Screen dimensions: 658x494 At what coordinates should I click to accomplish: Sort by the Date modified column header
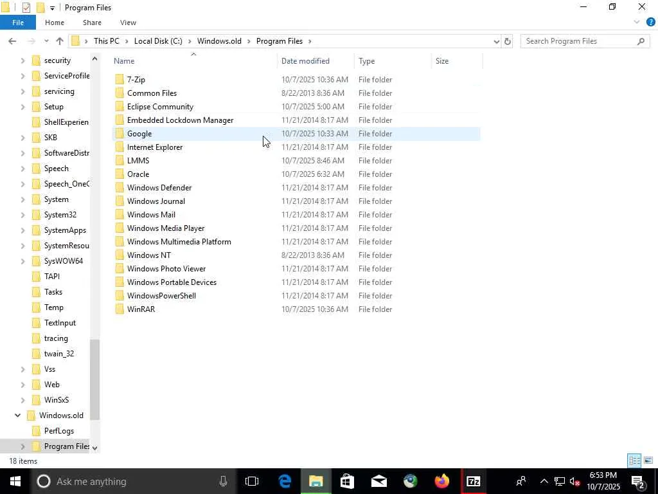pyautogui.click(x=305, y=61)
